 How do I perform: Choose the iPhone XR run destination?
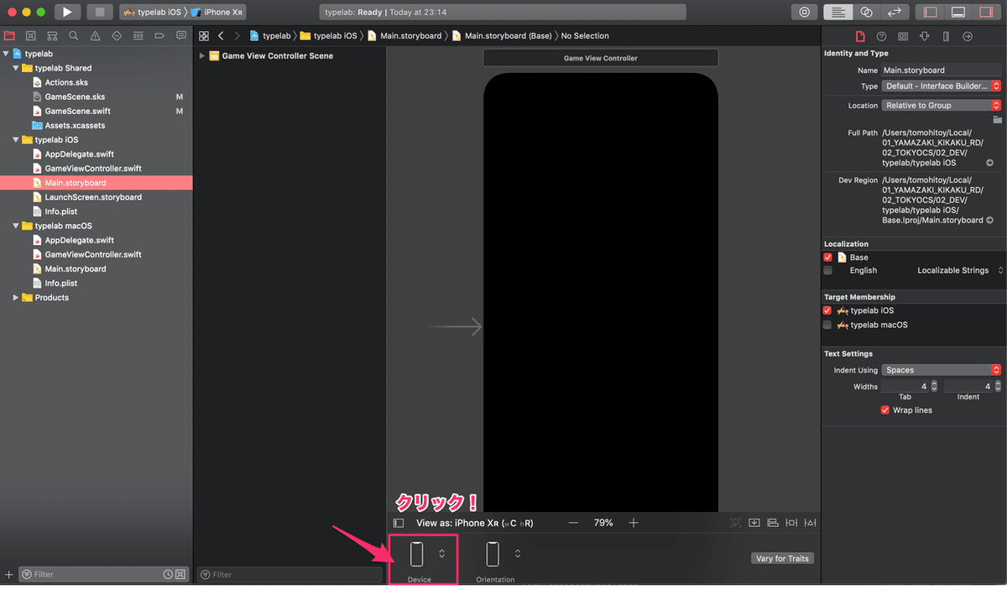(217, 13)
